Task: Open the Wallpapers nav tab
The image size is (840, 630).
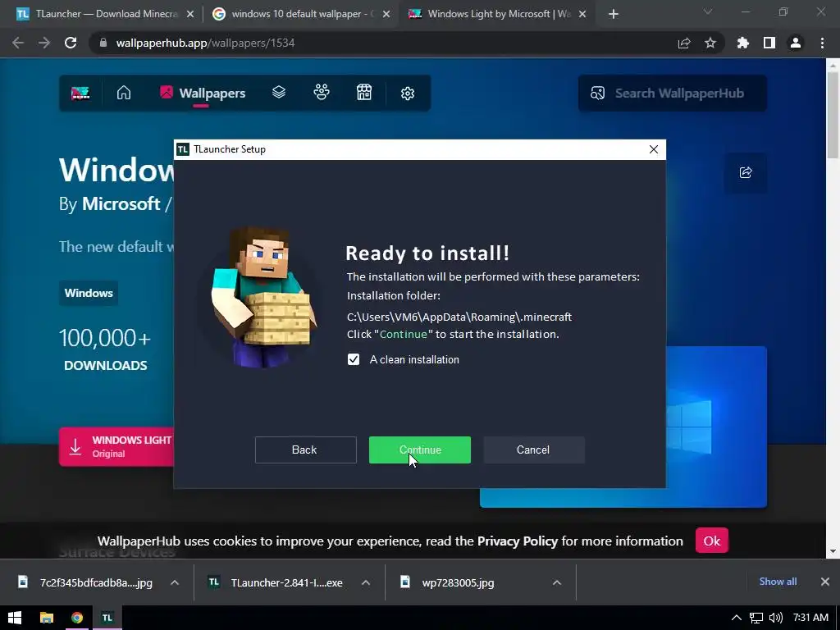Action: [x=203, y=94]
